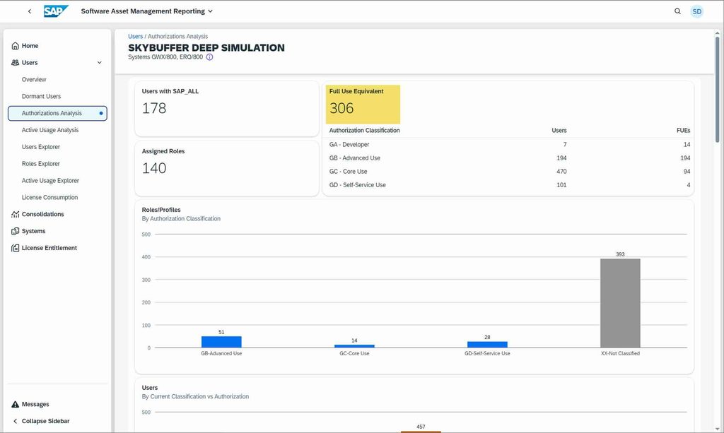Click the Messages label in sidebar

pos(35,405)
